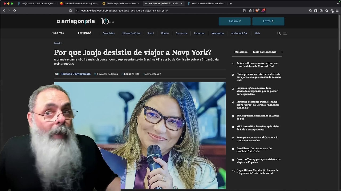Open 'Trump se compara a Al Capone' story
Viewport: 341px width, 191px height.
[x=257, y=139]
